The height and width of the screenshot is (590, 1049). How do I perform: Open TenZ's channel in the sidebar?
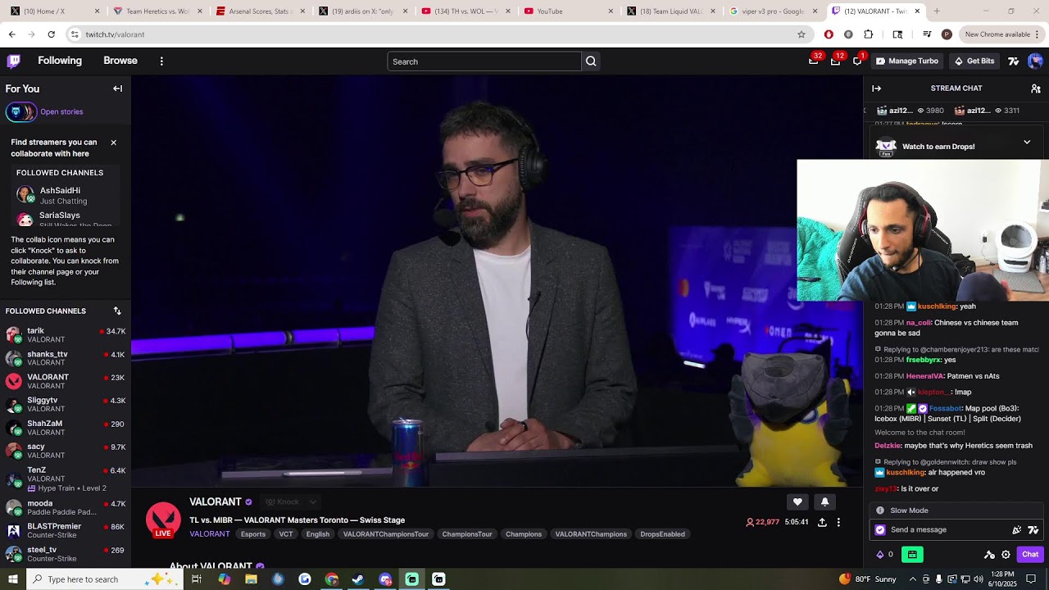point(66,479)
